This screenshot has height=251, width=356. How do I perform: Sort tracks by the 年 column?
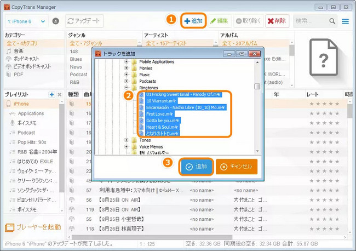(x=276, y=94)
